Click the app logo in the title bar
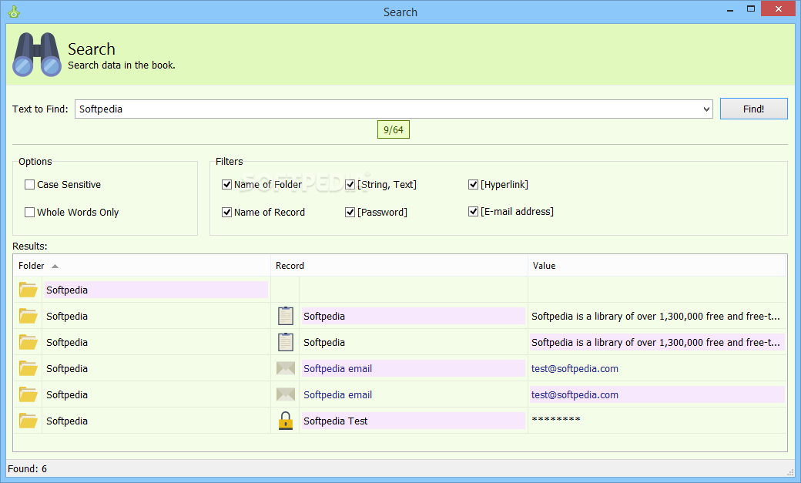Screen dimensions: 801x483 click(x=14, y=12)
